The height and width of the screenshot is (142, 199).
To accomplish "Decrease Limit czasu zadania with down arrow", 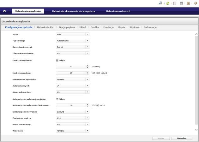I will coord(87,74).
